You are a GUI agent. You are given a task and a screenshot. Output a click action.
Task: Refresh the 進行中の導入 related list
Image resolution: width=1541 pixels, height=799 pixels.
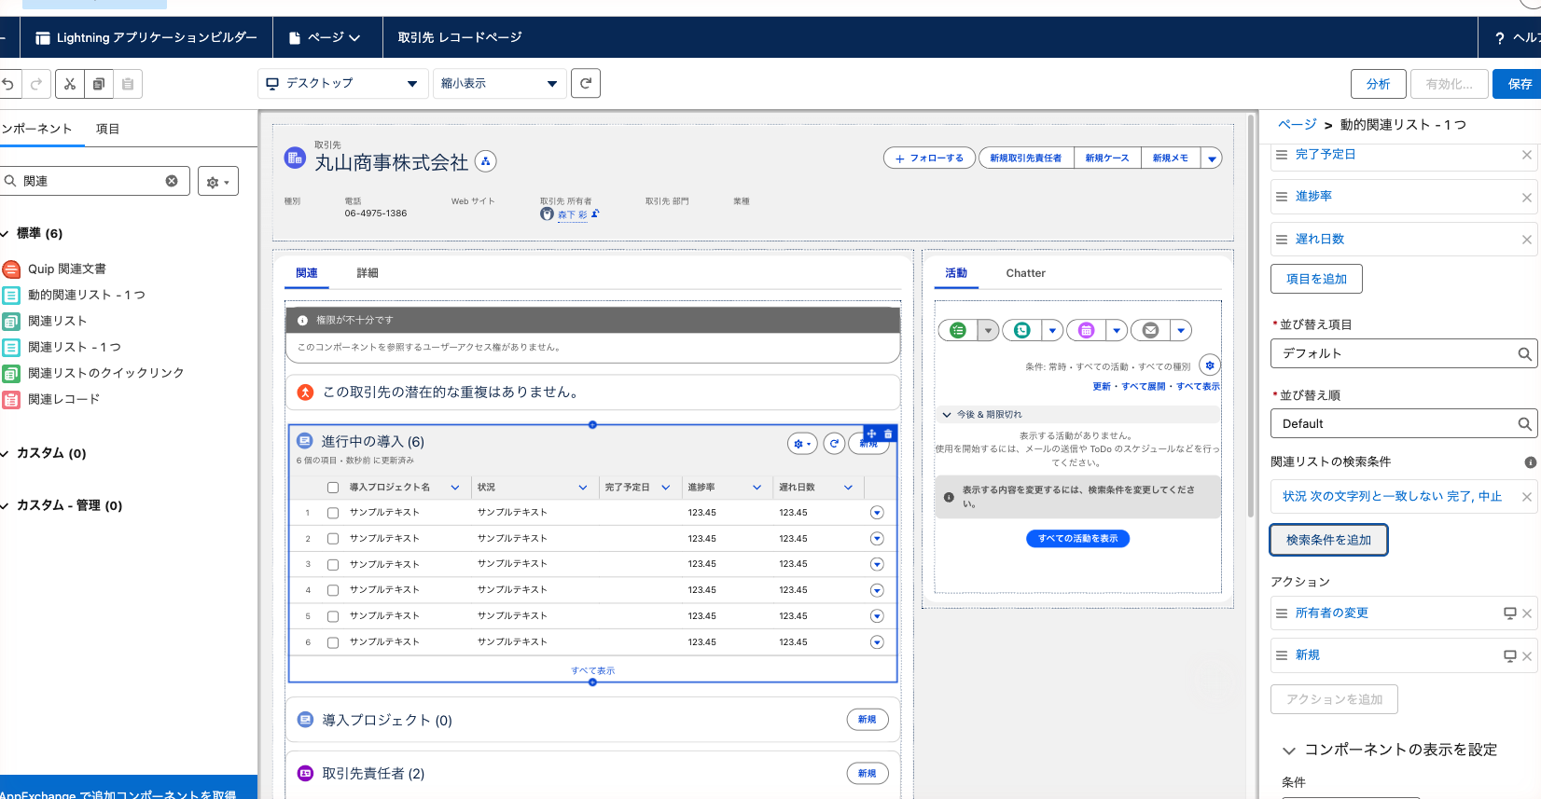(x=834, y=444)
